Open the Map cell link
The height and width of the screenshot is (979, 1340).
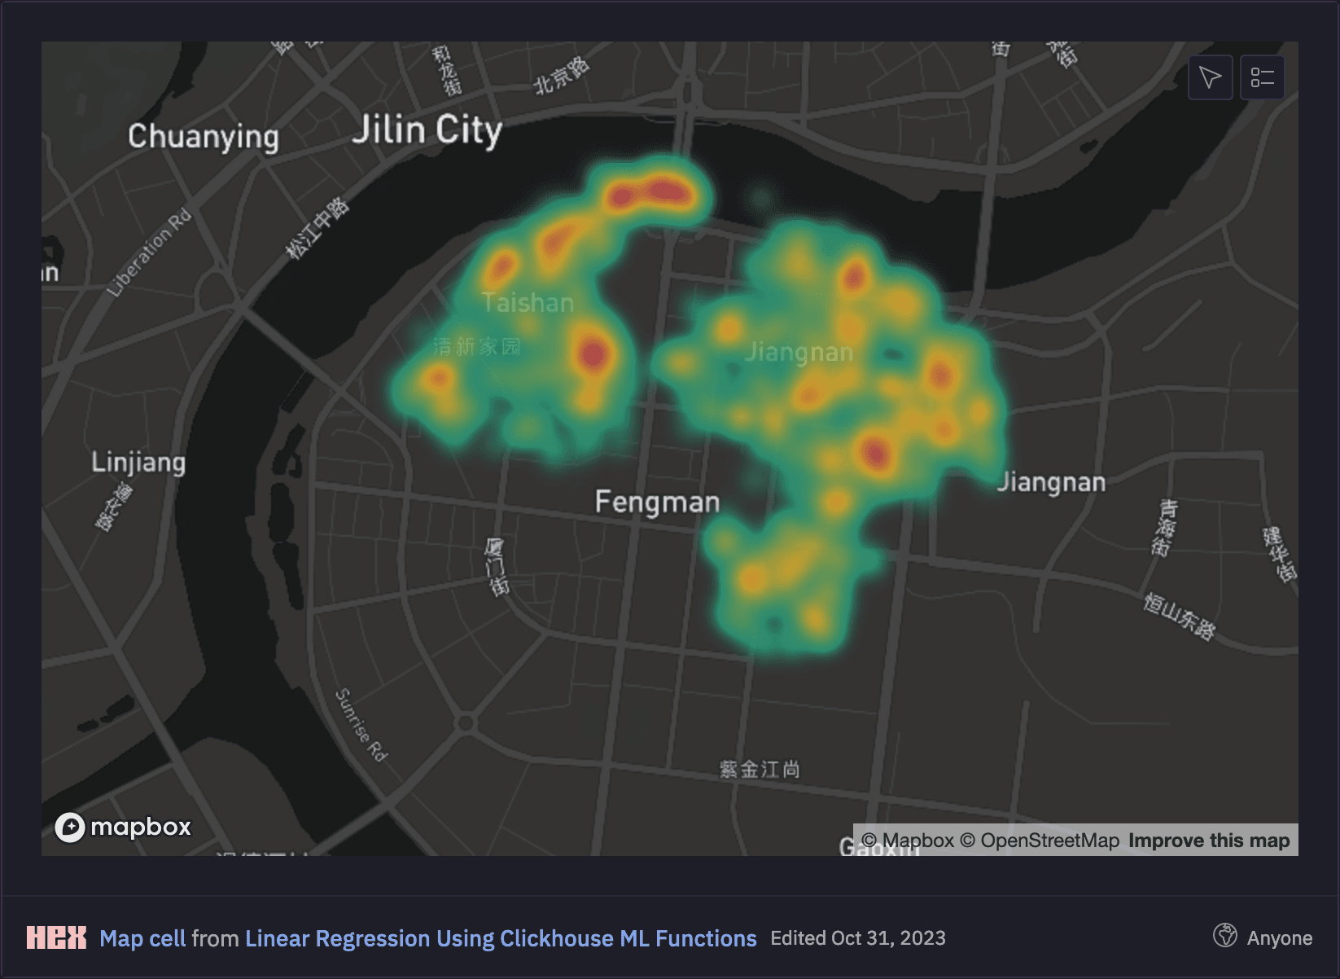click(142, 938)
